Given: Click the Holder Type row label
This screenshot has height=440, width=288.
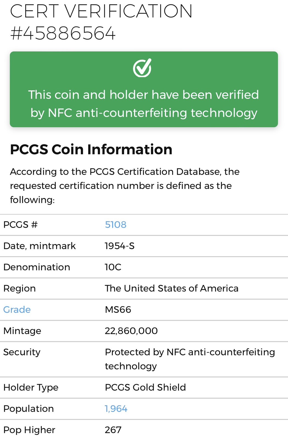Looking at the screenshot, I should 31,387.
